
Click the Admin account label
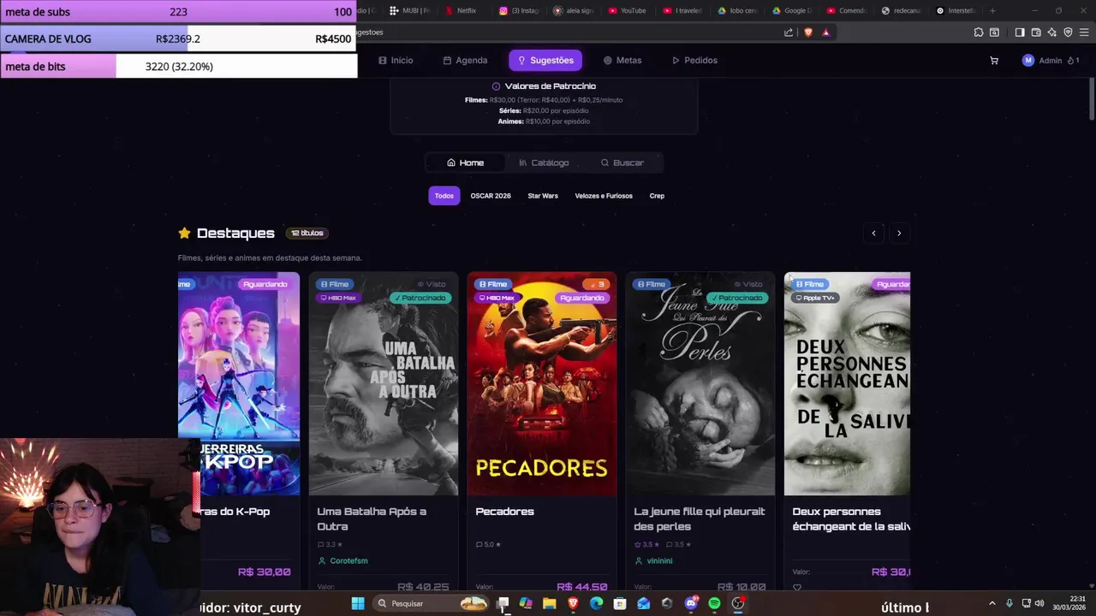pyautogui.click(x=1050, y=61)
